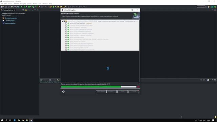Click the green Debug bug toolbar icon
Viewport: 217px width, 122px height.
click(x=25, y=7)
